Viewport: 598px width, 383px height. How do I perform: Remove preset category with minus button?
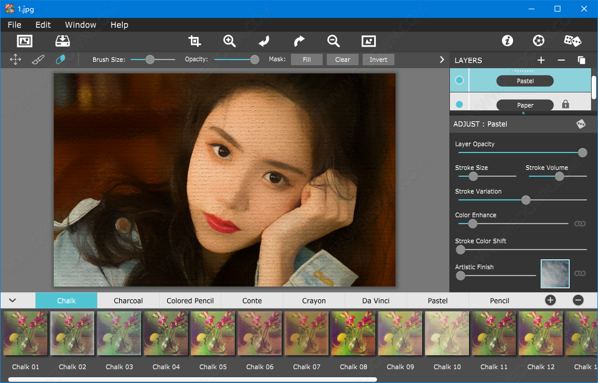pyautogui.click(x=578, y=300)
